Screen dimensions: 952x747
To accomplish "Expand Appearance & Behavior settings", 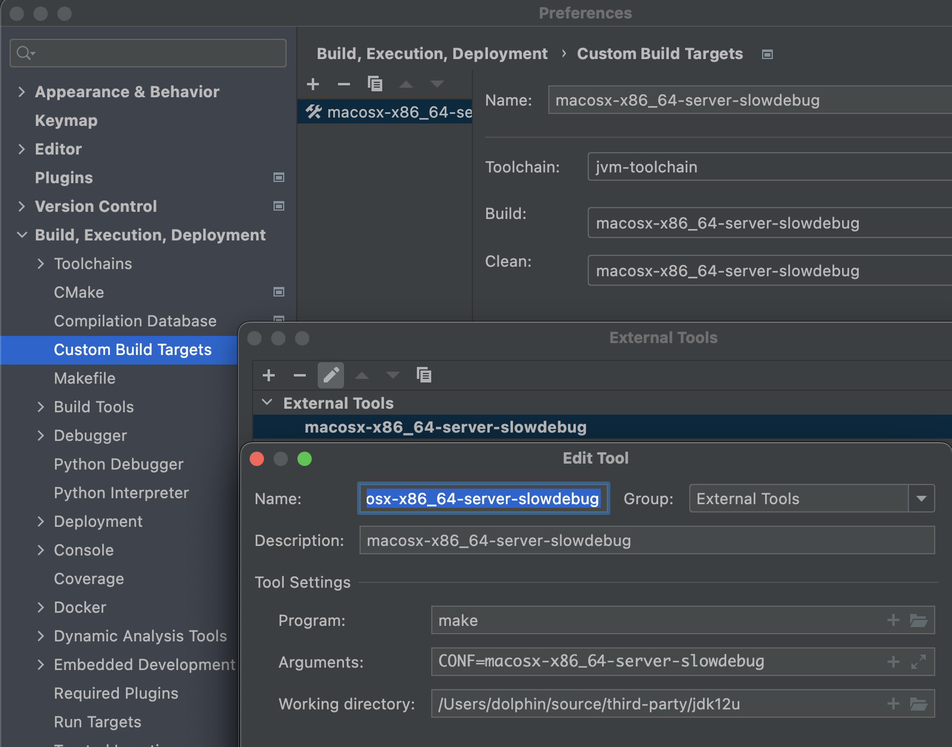I will click(x=22, y=92).
